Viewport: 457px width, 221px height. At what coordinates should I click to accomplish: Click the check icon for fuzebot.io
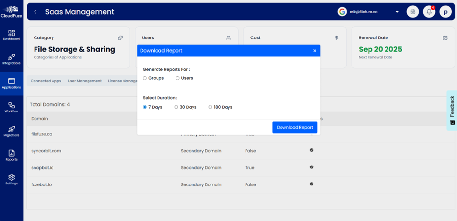(311, 184)
